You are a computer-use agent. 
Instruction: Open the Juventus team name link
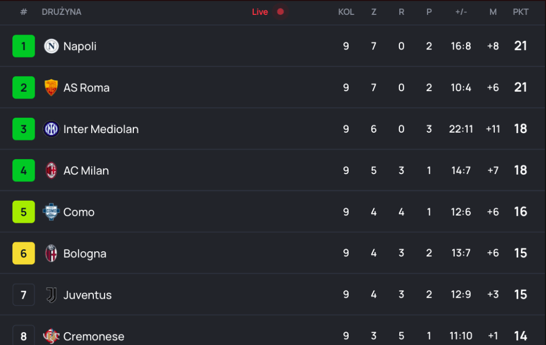pyautogui.click(x=87, y=295)
